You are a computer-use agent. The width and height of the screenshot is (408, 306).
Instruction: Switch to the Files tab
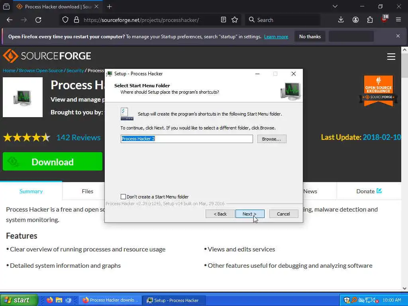coord(87,191)
